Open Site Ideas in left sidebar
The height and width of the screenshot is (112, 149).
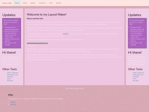point(10,80)
